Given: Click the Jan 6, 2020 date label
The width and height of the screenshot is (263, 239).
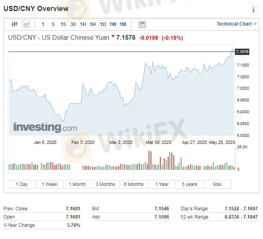Looking at the screenshot, I should pyautogui.click(x=45, y=142).
